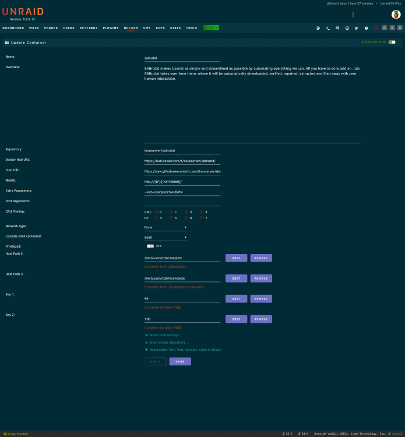Expand Show docker allocations

[x=167, y=343]
